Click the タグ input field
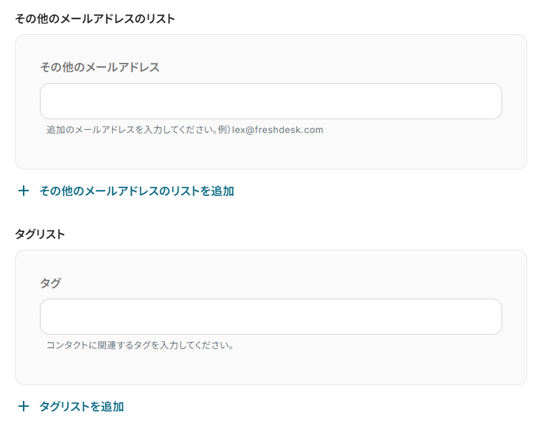Screen dimensions: 550x435 pos(271,316)
